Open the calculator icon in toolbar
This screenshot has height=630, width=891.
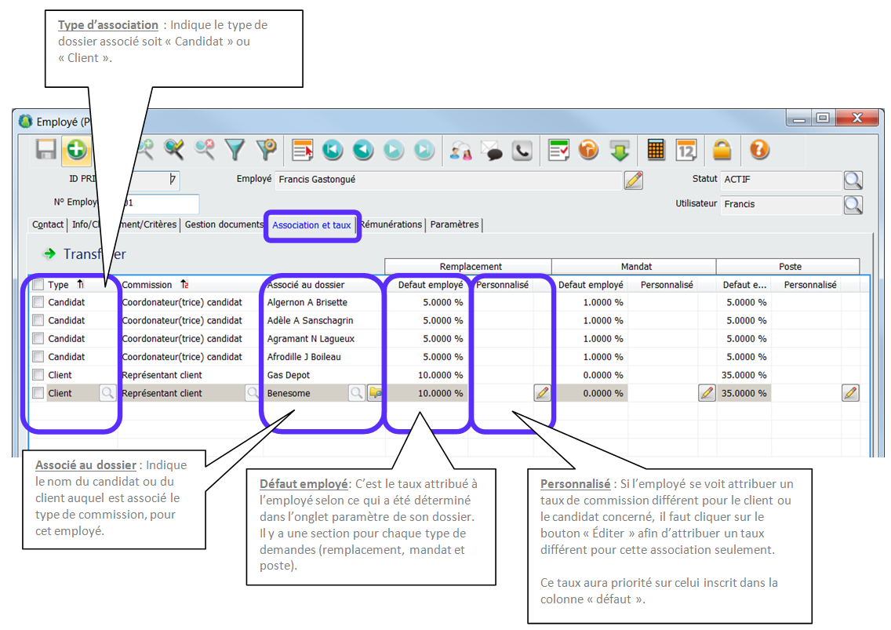coord(656,150)
